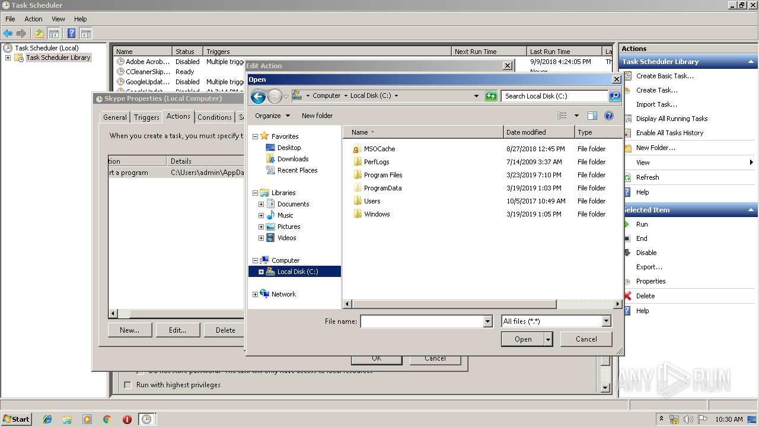Click the Back button in Open dialog
The image size is (759, 427).
258,96
